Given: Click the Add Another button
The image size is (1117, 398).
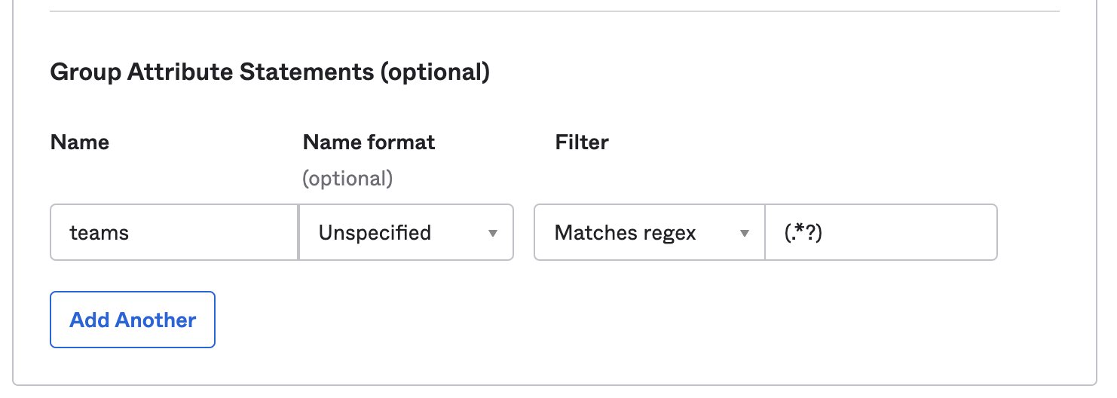Looking at the screenshot, I should click(x=133, y=320).
